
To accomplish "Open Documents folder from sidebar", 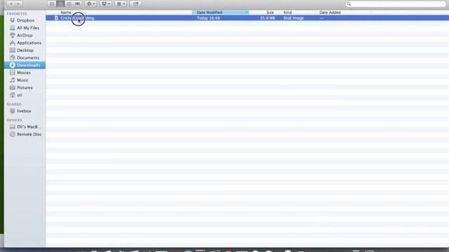I will point(28,57).
